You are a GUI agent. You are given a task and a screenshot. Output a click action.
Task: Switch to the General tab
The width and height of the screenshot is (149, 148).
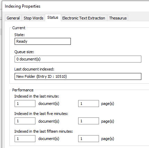coord(13,18)
